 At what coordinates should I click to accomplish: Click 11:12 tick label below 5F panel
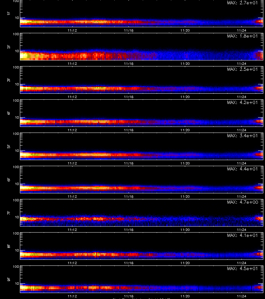point(72,163)
